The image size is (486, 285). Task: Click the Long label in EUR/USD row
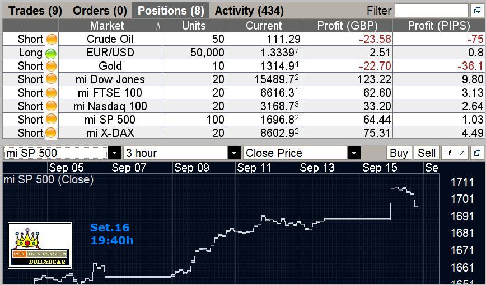tap(30, 53)
